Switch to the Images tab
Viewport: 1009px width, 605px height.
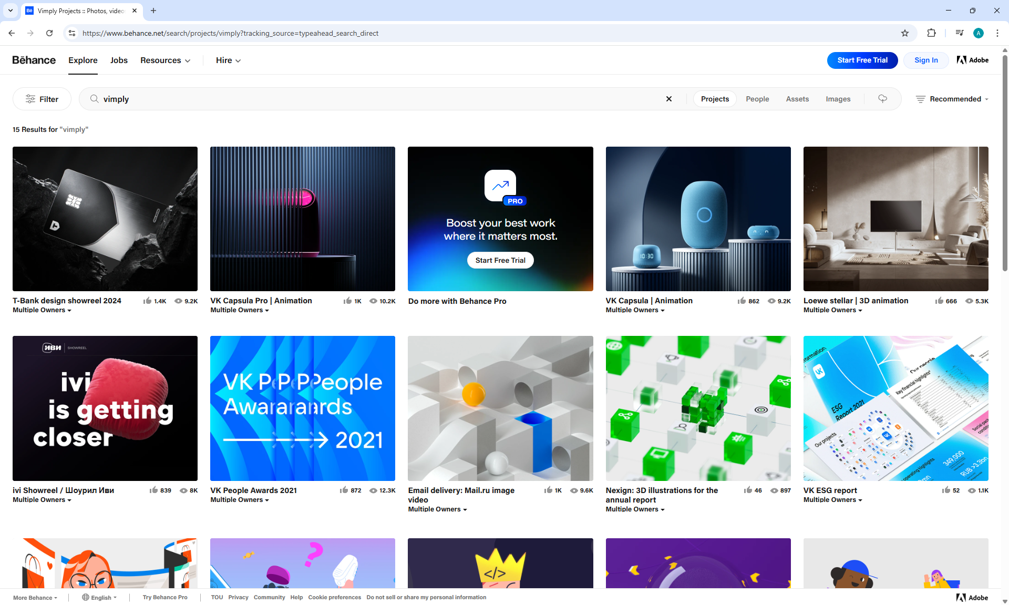pos(838,99)
